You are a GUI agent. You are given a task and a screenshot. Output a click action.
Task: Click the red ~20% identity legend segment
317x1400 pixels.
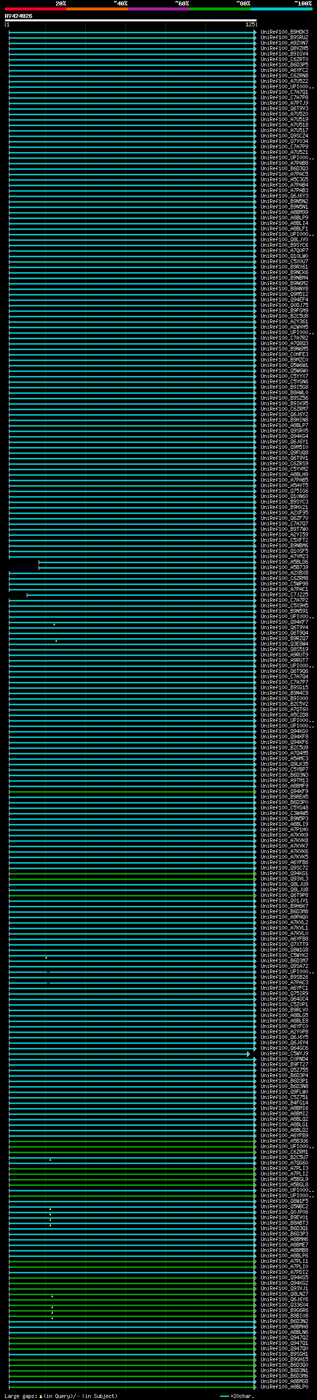click(35, 9)
